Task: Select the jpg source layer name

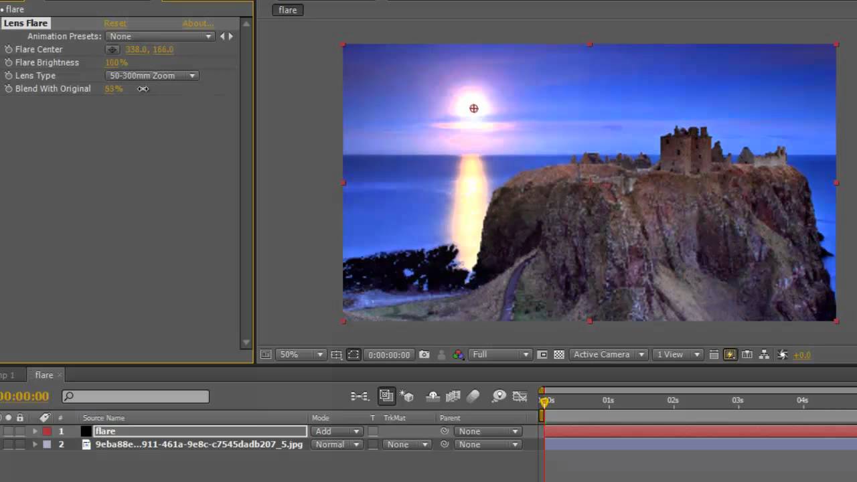Action: [x=199, y=445]
